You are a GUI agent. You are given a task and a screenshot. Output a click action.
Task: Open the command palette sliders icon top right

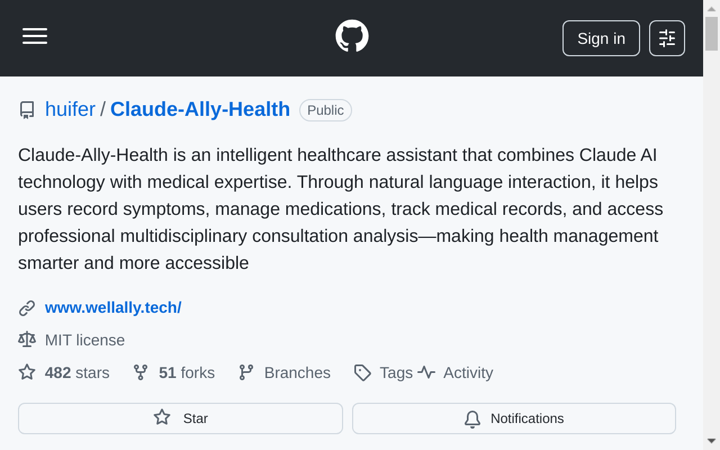667,38
